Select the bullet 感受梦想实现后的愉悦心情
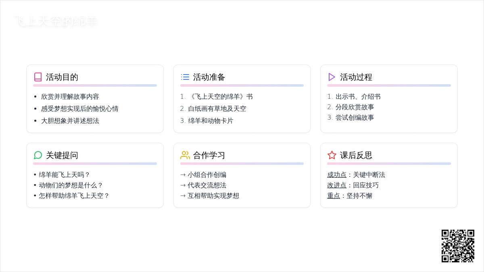The image size is (484, 272). (x=80, y=109)
